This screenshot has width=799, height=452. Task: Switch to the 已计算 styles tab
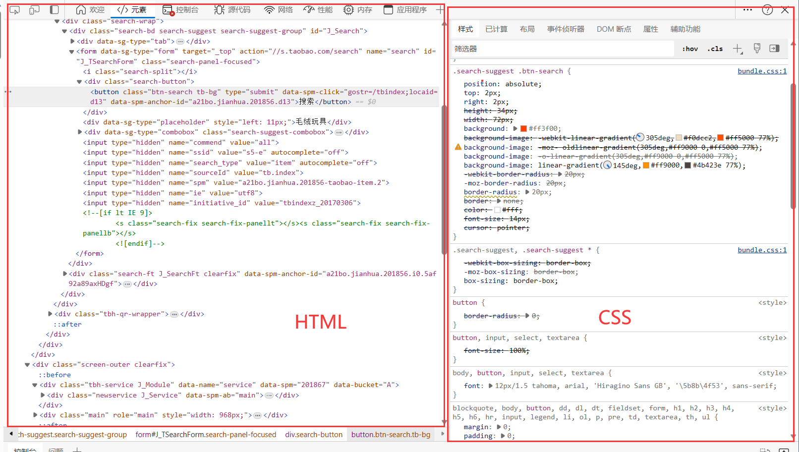point(496,29)
